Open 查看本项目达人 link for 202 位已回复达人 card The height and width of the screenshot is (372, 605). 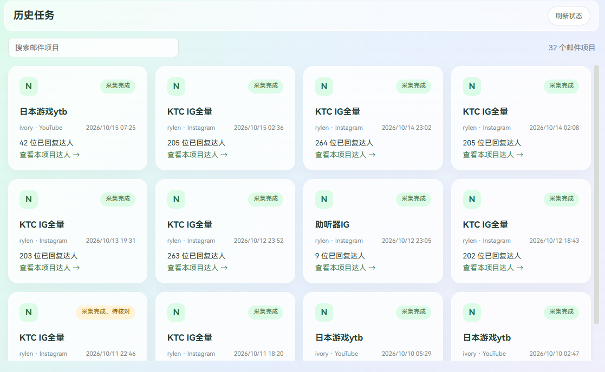pos(493,268)
